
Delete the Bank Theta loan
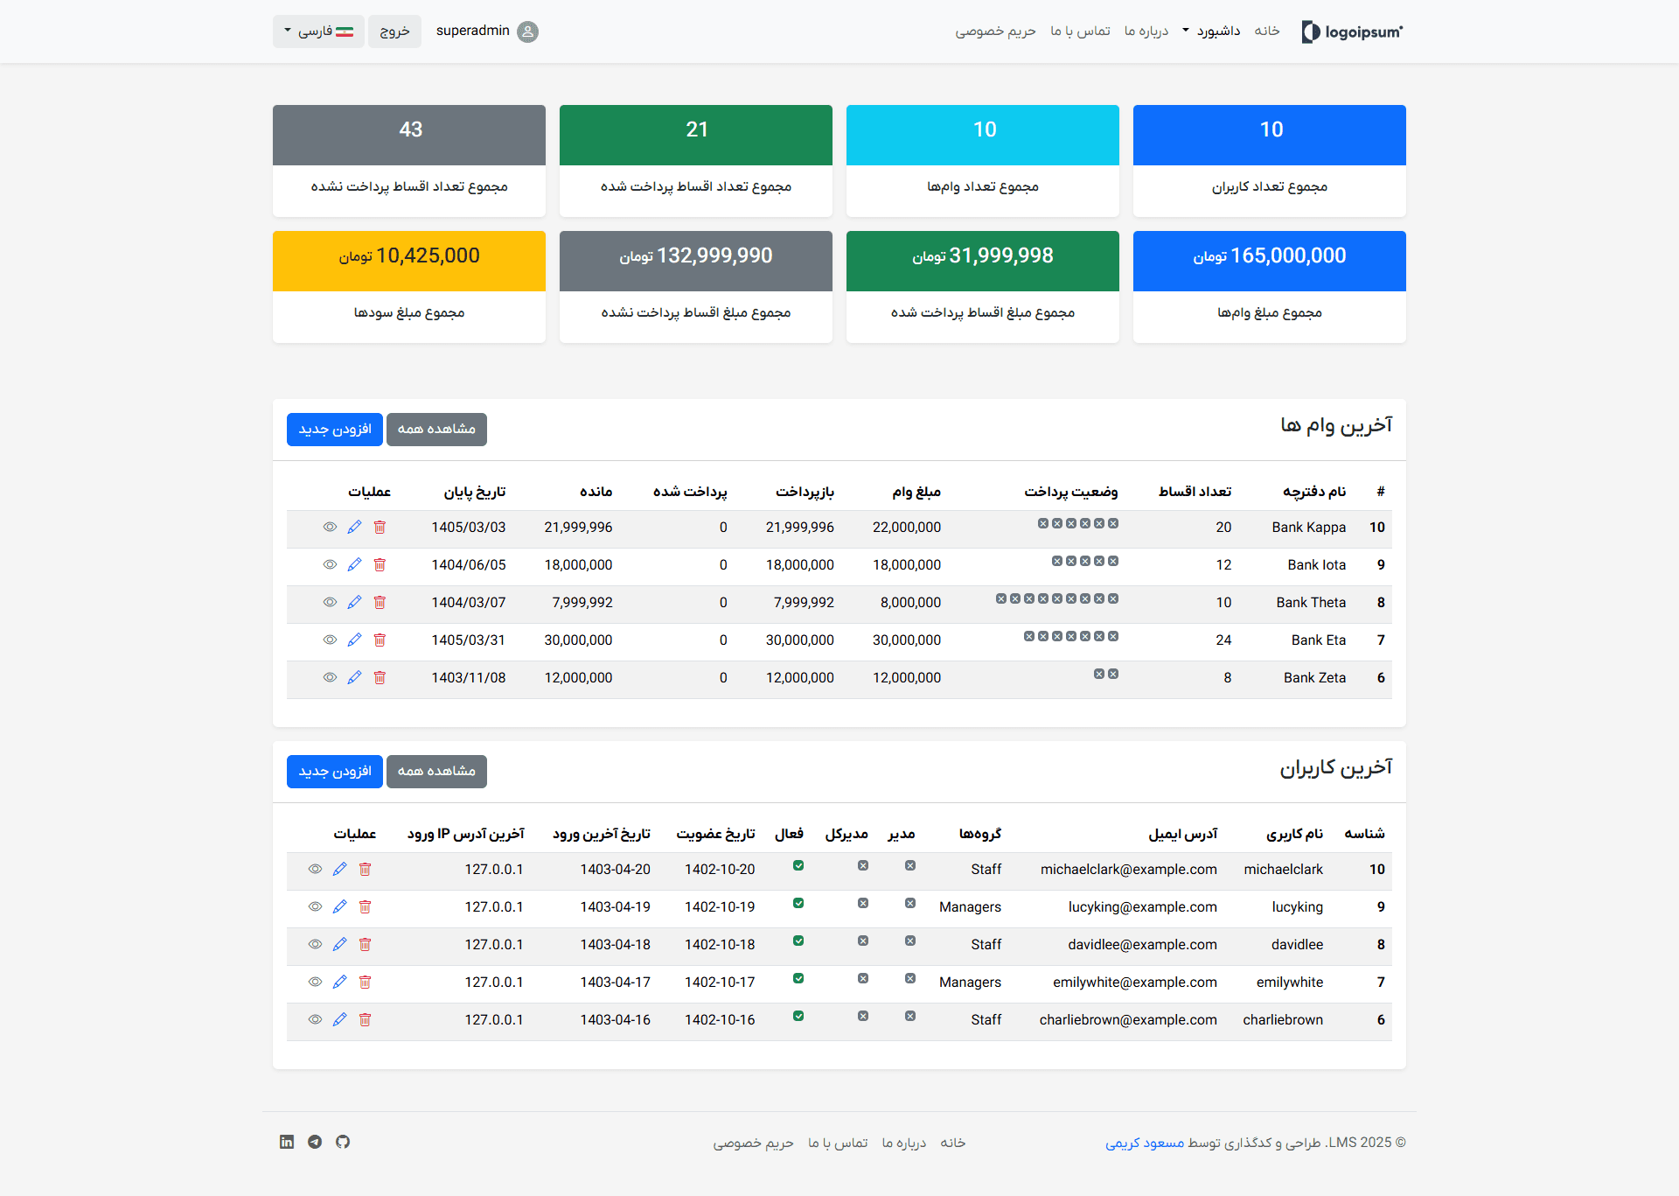pyautogui.click(x=380, y=602)
